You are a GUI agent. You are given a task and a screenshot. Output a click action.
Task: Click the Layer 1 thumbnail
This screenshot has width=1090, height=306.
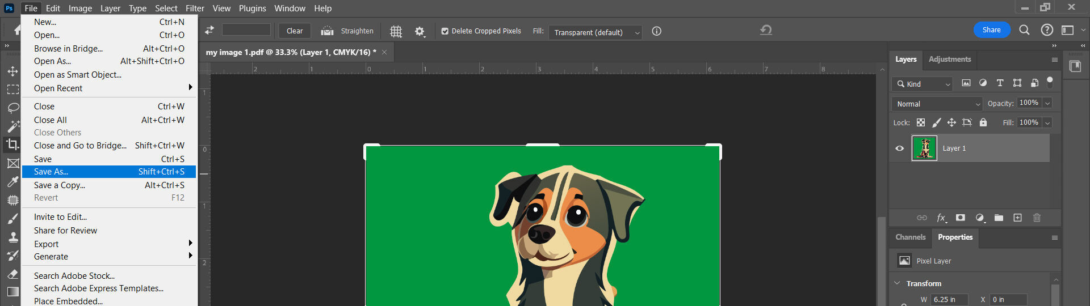tap(924, 148)
